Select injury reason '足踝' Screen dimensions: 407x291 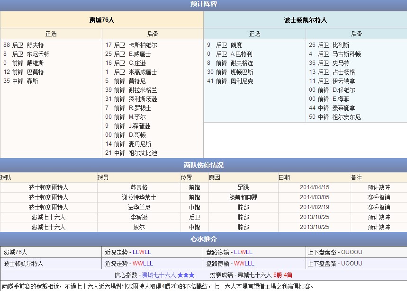tap(243, 187)
